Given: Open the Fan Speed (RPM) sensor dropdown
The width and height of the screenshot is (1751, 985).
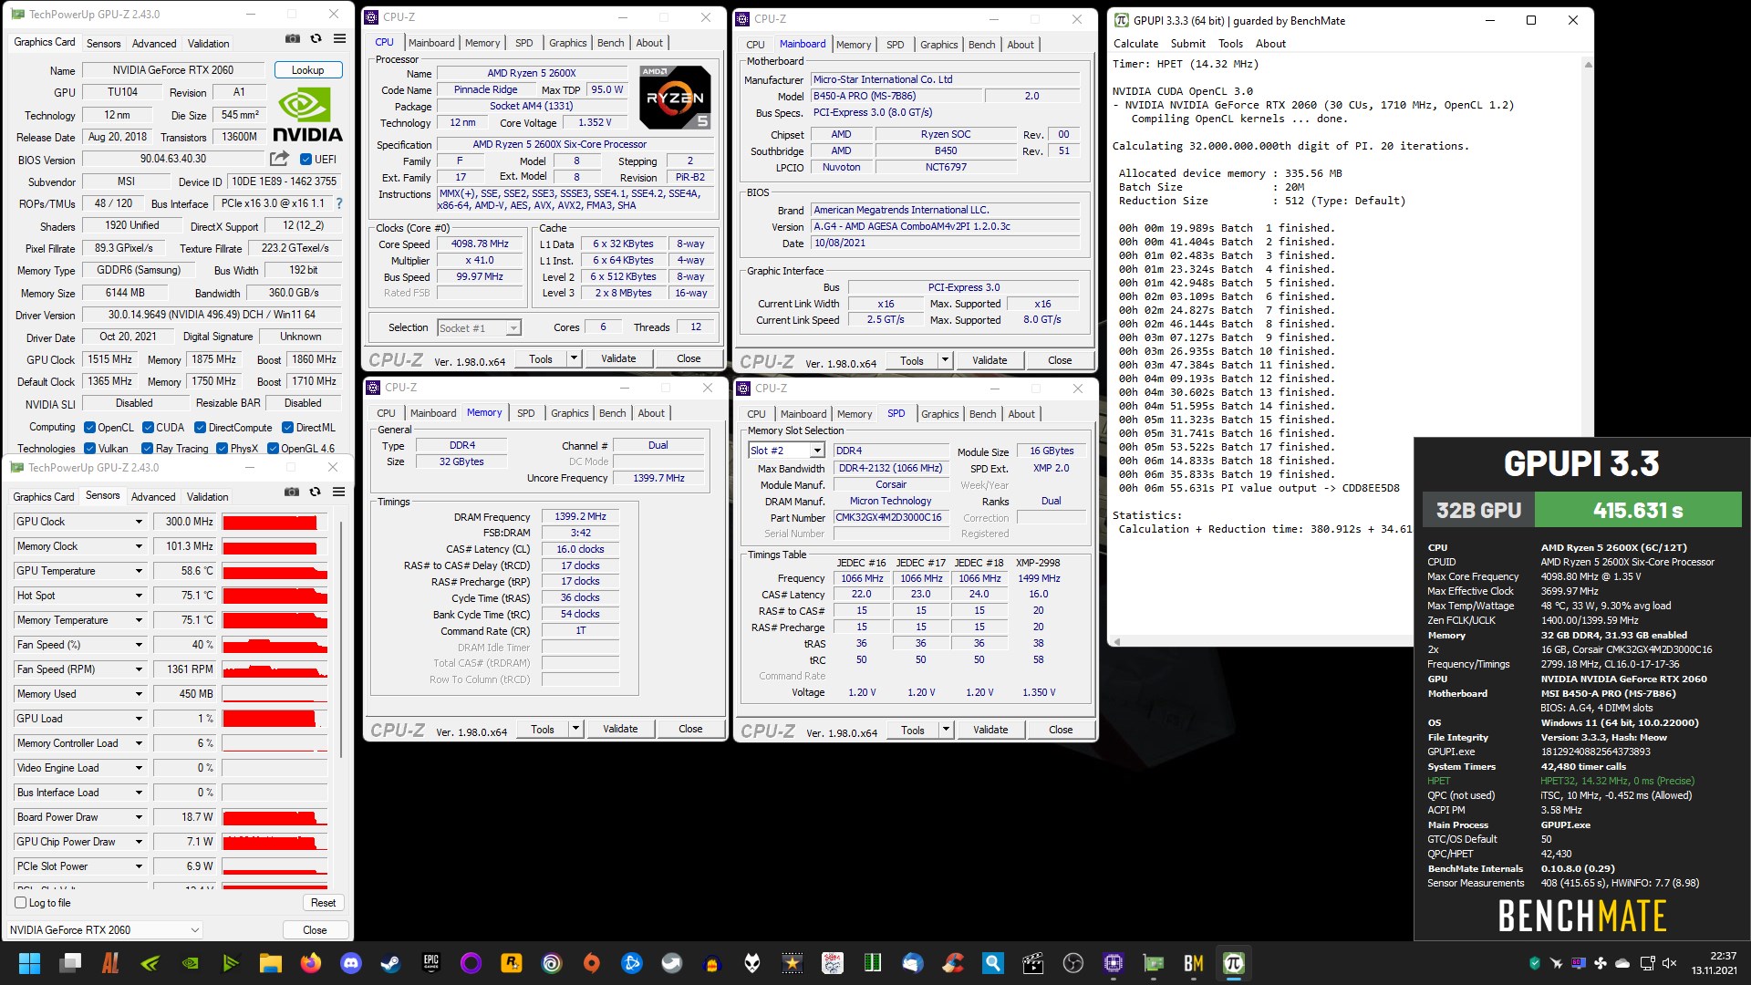Looking at the screenshot, I should (139, 669).
